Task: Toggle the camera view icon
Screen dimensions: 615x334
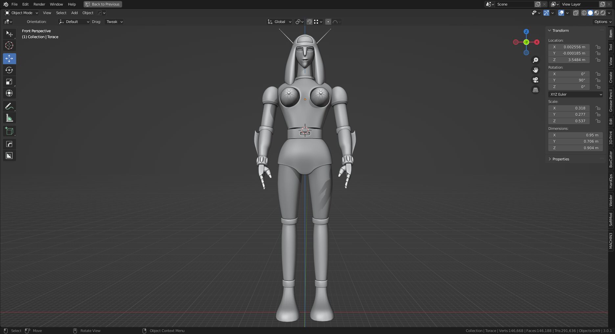Action: pyautogui.click(x=535, y=80)
